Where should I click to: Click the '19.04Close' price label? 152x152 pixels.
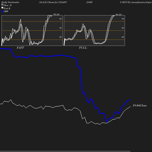[x=140, y=105]
